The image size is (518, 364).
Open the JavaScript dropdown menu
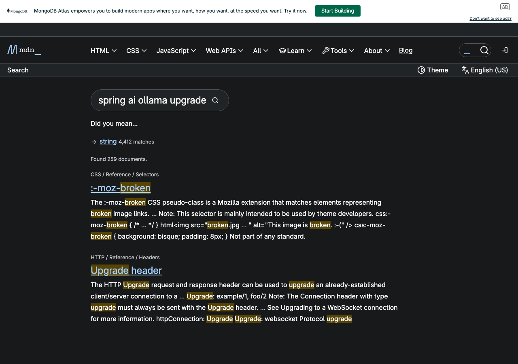(x=176, y=51)
